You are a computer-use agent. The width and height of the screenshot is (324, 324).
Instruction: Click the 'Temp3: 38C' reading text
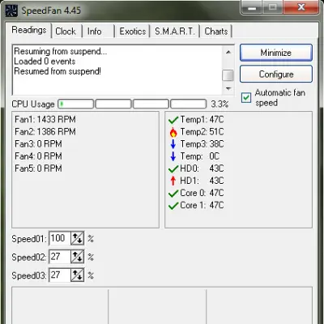pos(202,144)
